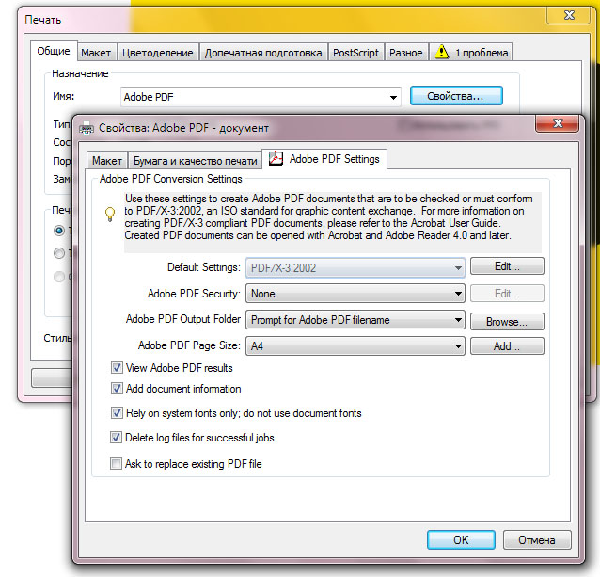The width and height of the screenshot is (600, 577).
Task: Open the Default Settings dropdown
Action: point(355,267)
